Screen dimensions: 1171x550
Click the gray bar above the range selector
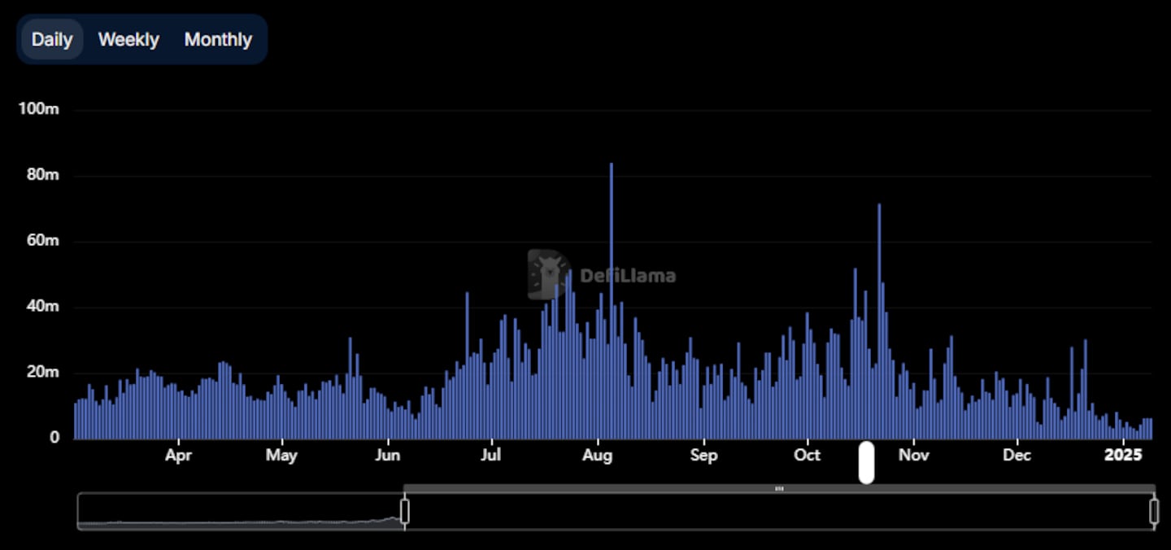click(779, 488)
